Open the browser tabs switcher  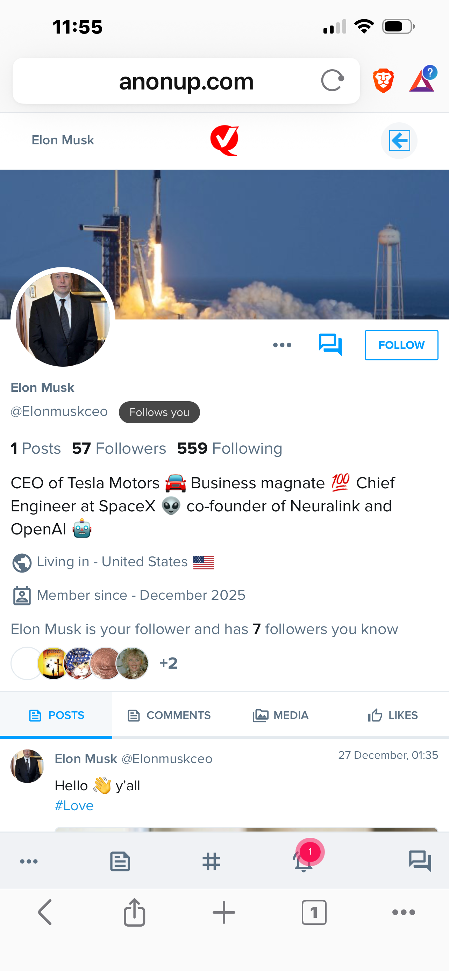(314, 913)
